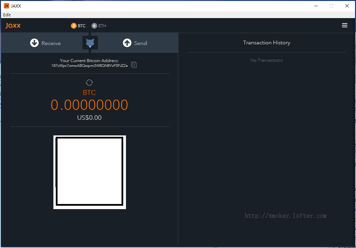The image size is (356, 248).
Task: Open the Edit menu
Action: [7, 15]
